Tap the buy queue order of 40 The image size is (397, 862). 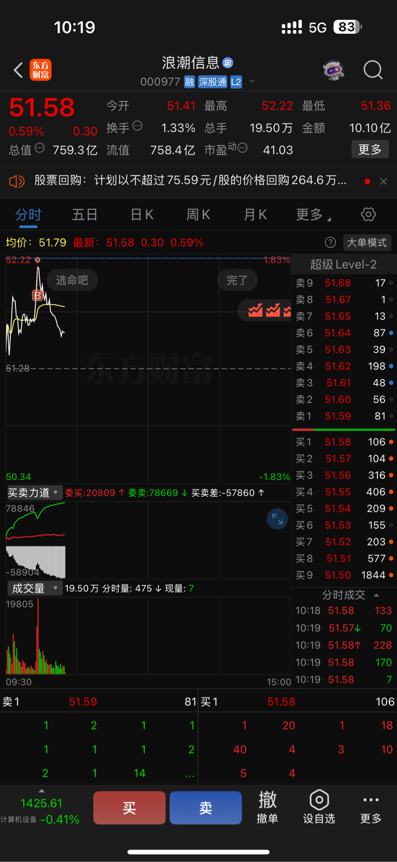240,749
